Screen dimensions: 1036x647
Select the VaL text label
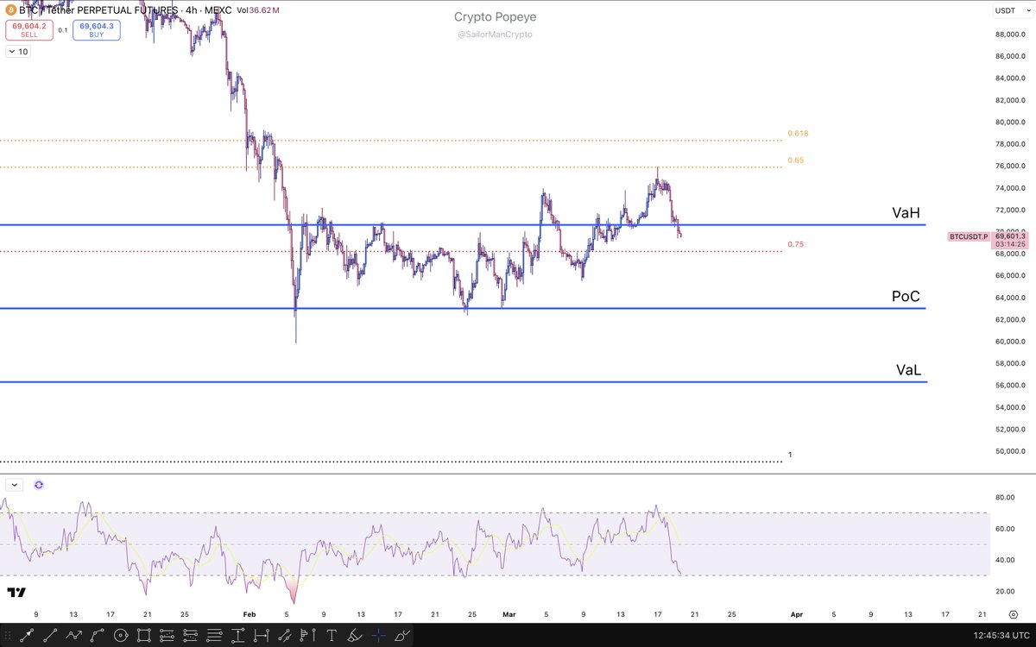click(x=909, y=370)
